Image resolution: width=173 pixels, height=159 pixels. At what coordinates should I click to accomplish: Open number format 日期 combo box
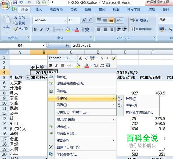(165, 20)
